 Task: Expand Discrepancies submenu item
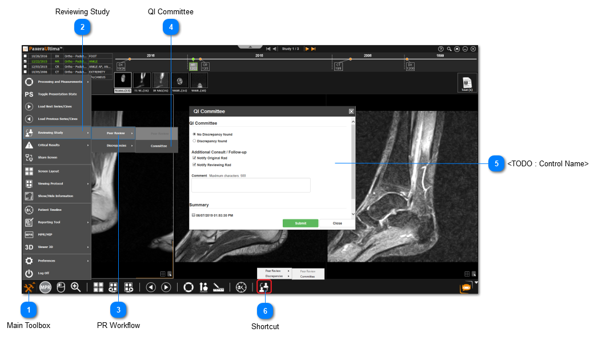tap(114, 145)
